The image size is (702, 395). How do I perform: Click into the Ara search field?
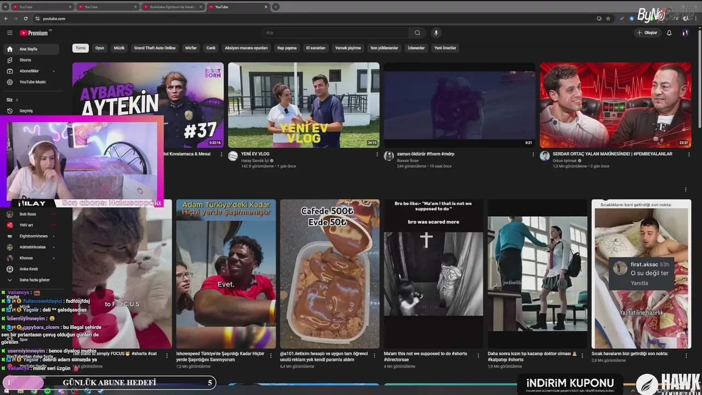click(x=335, y=33)
